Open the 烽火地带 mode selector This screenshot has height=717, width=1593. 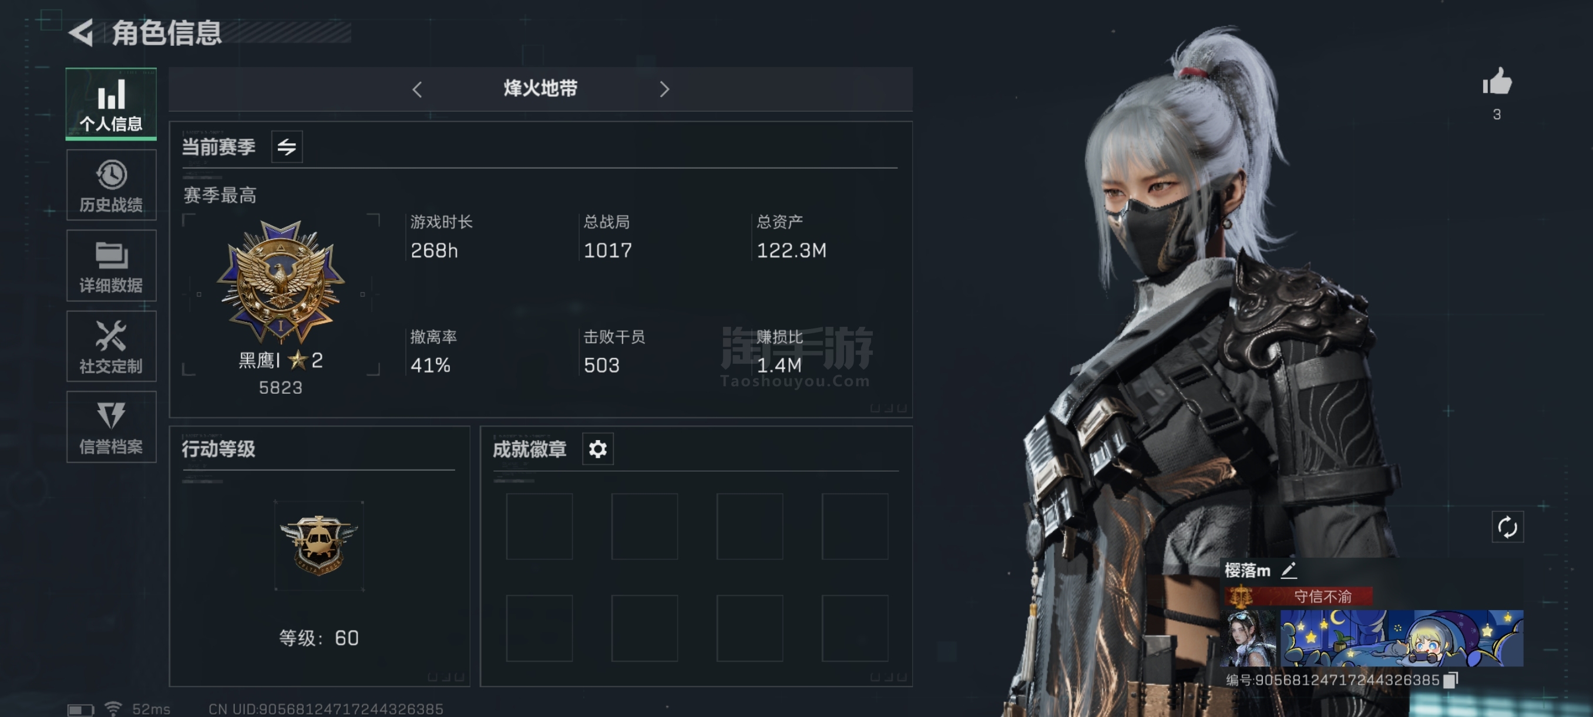pyautogui.click(x=540, y=89)
